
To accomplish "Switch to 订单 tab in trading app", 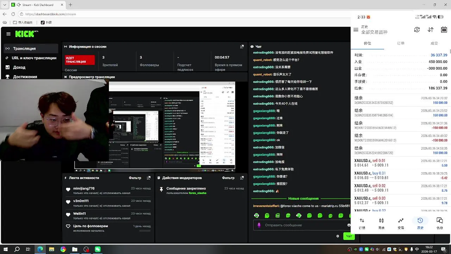I will coord(401,43).
